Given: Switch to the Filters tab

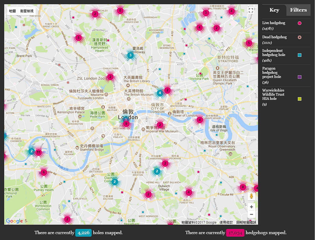Looking at the screenshot, I should (298, 10).
